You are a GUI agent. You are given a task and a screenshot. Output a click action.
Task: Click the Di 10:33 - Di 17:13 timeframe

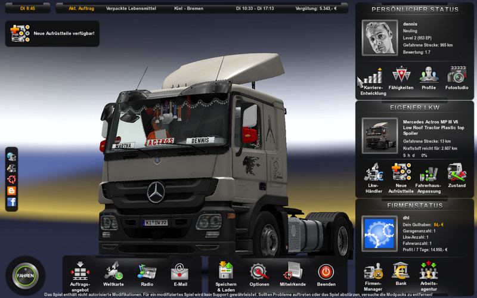255,8
